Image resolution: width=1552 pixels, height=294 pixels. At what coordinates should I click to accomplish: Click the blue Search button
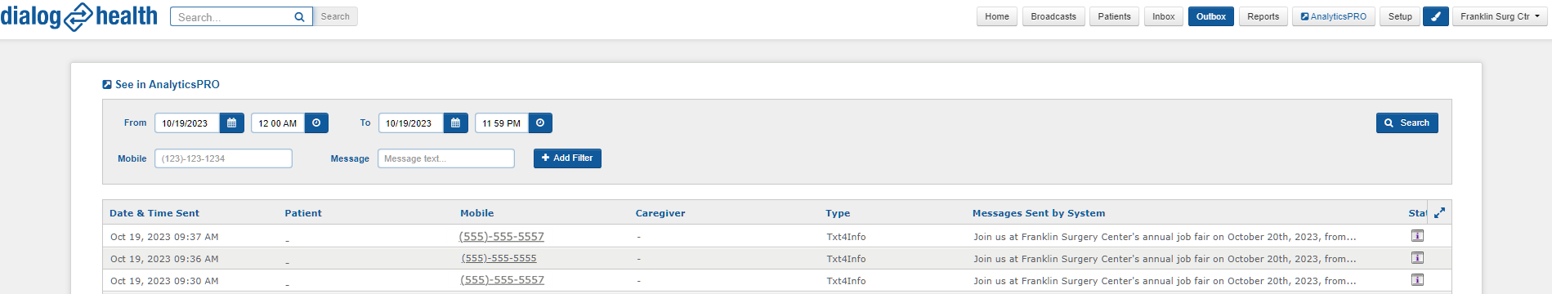[1407, 122]
